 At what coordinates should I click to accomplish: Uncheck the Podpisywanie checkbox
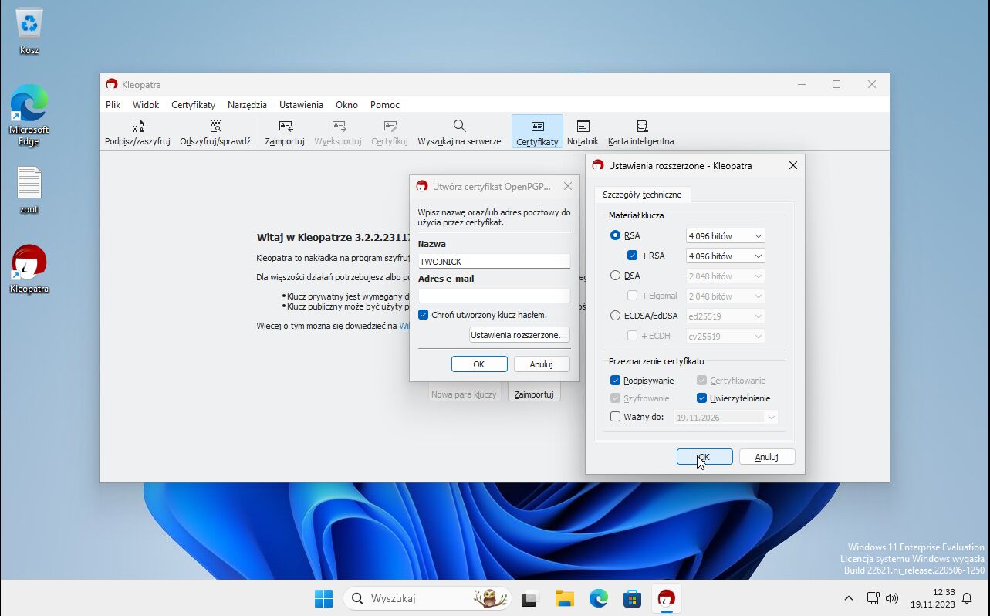616,381
